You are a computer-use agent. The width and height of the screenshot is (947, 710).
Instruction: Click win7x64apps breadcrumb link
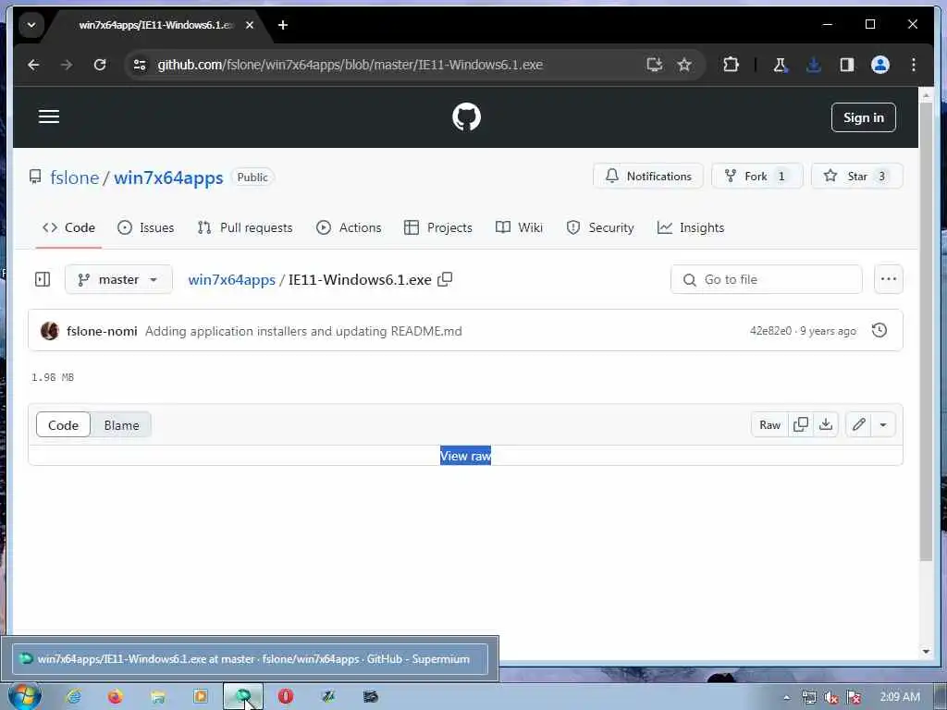[232, 280]
